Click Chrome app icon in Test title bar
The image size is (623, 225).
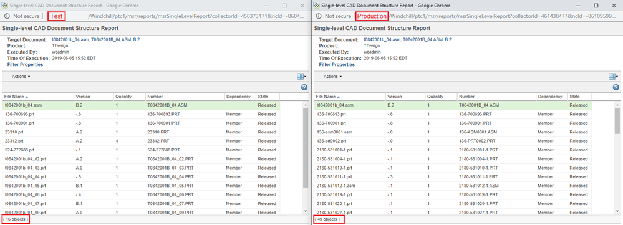click(x=5, y=6)
